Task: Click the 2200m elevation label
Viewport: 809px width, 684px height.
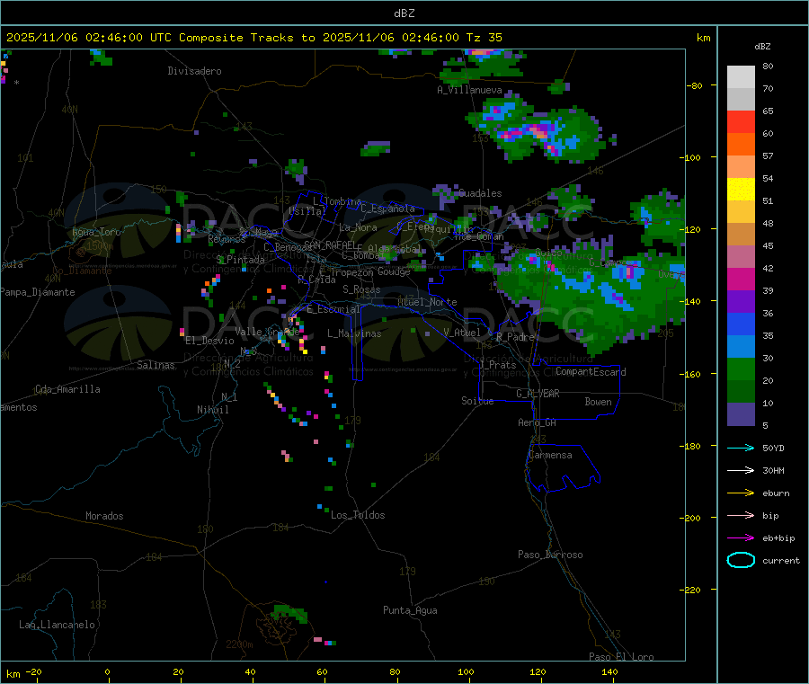Action: (x=239, y=644)
